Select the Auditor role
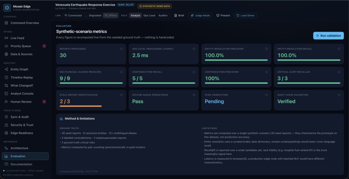The width and height of the screenshot is (349, 179). point(163,16)
